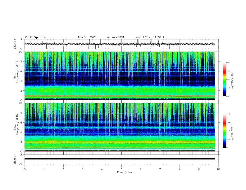This screenshot has height=190, width=246.
Task: Select the date 'Mar.5 , 2017' label
Action: (87, 37)
